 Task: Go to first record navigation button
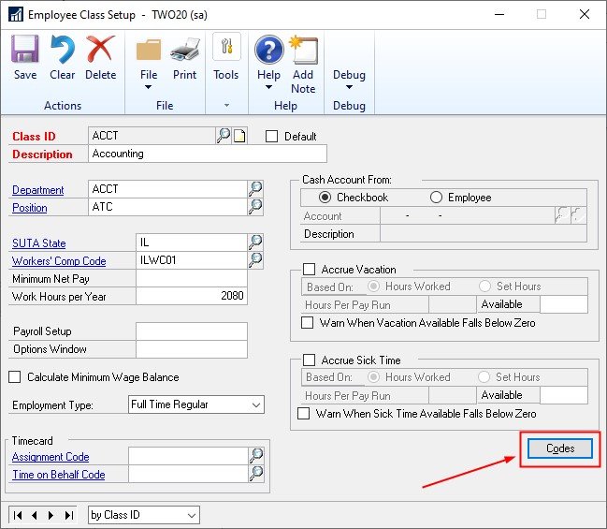(x=18, y=515)
